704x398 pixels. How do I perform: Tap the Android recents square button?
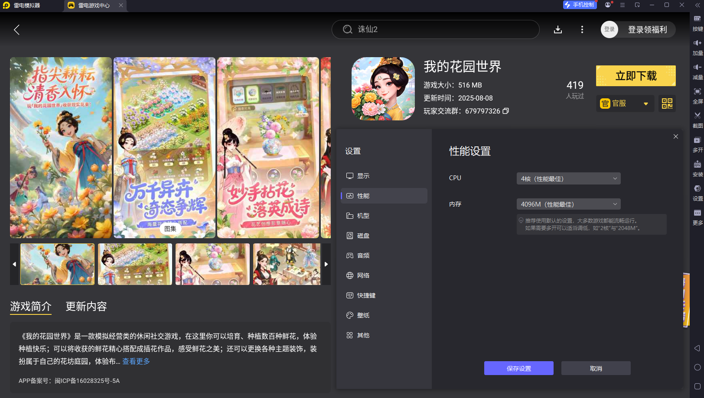pos(697,386)
